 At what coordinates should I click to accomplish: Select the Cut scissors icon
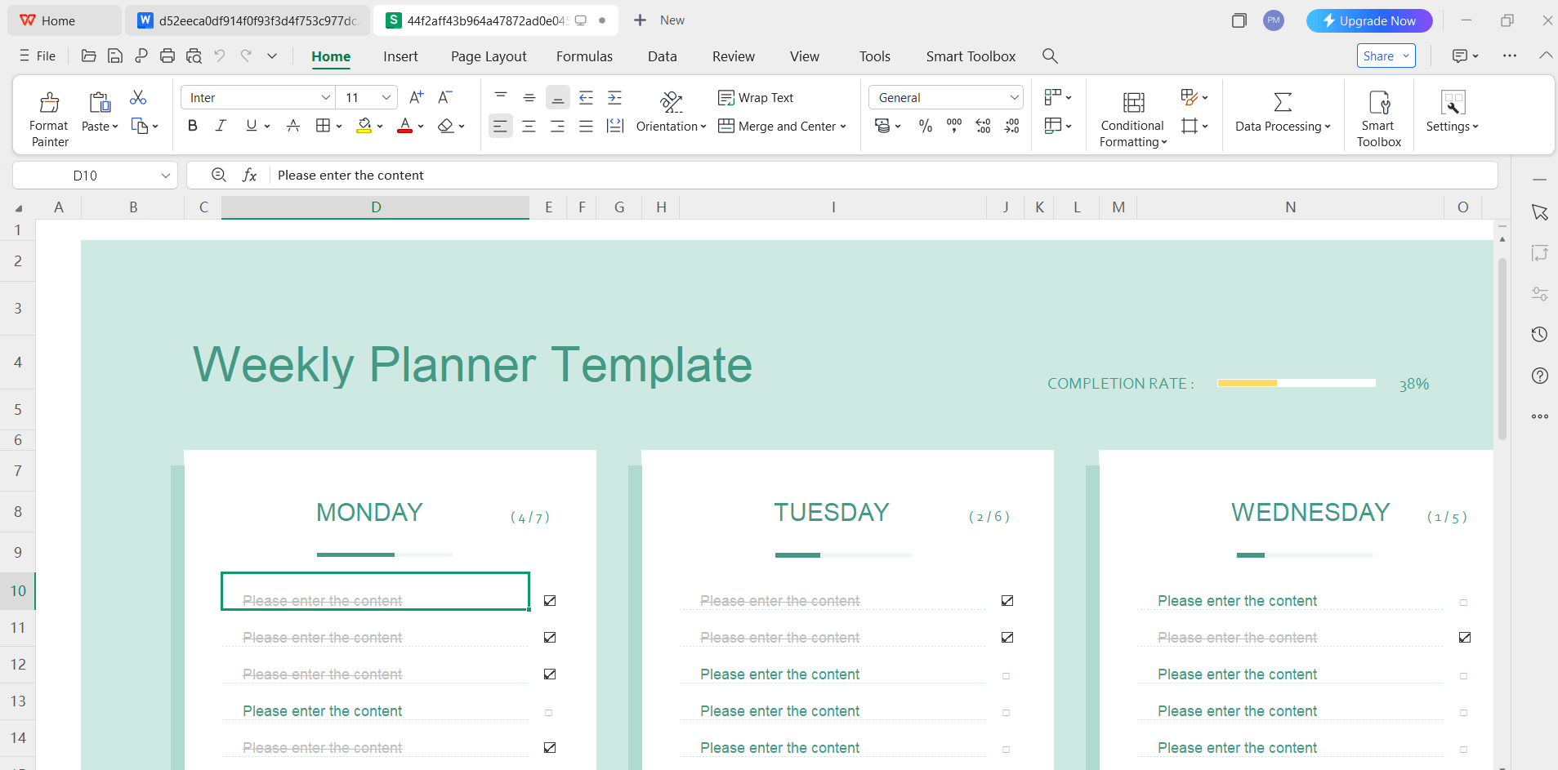(138, 98)
